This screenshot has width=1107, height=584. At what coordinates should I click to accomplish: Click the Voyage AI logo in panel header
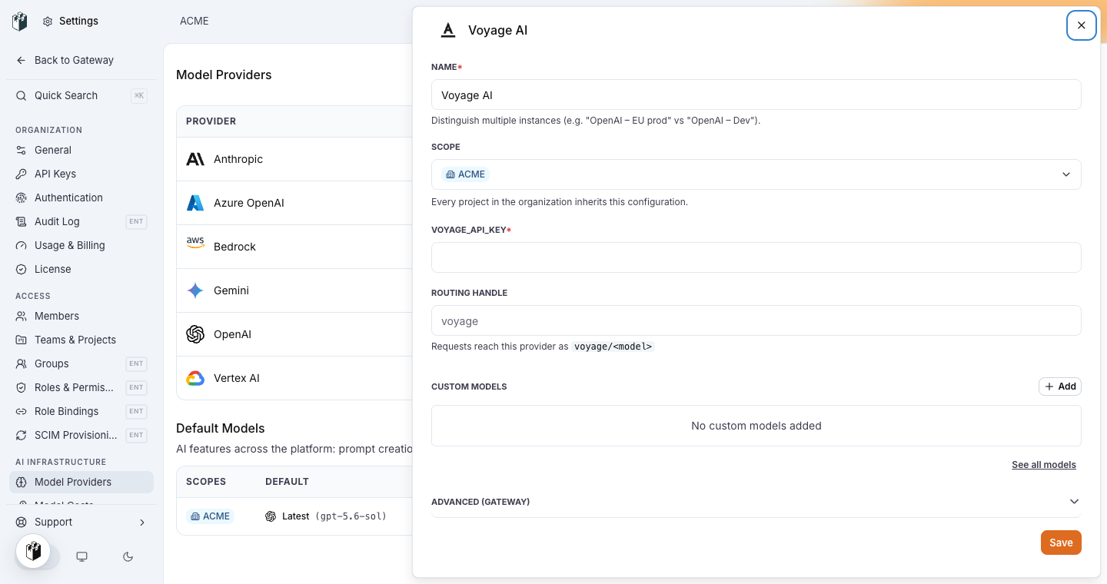448,30
